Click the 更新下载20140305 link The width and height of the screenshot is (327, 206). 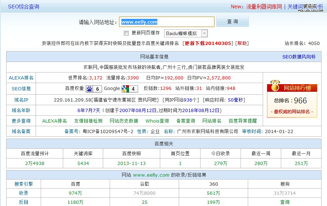(x=208, y=44)
